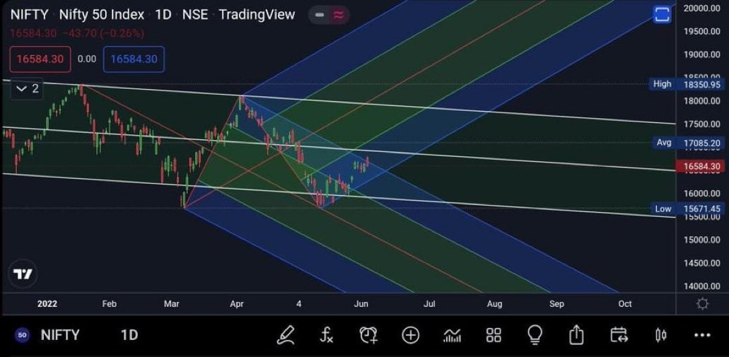Click the Oct label on the time axis
Image resolution: width=729 pixels, height=357 pixels.
point(625,304)
